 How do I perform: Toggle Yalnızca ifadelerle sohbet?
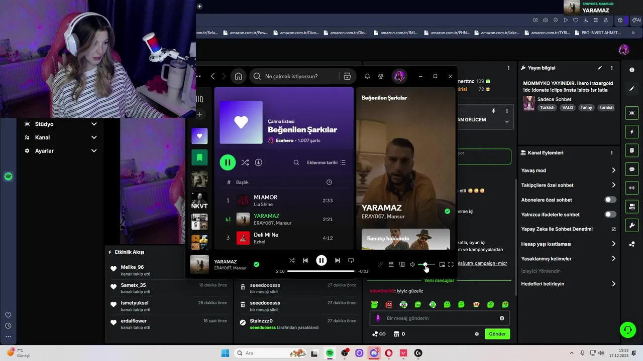coord(610,214)
